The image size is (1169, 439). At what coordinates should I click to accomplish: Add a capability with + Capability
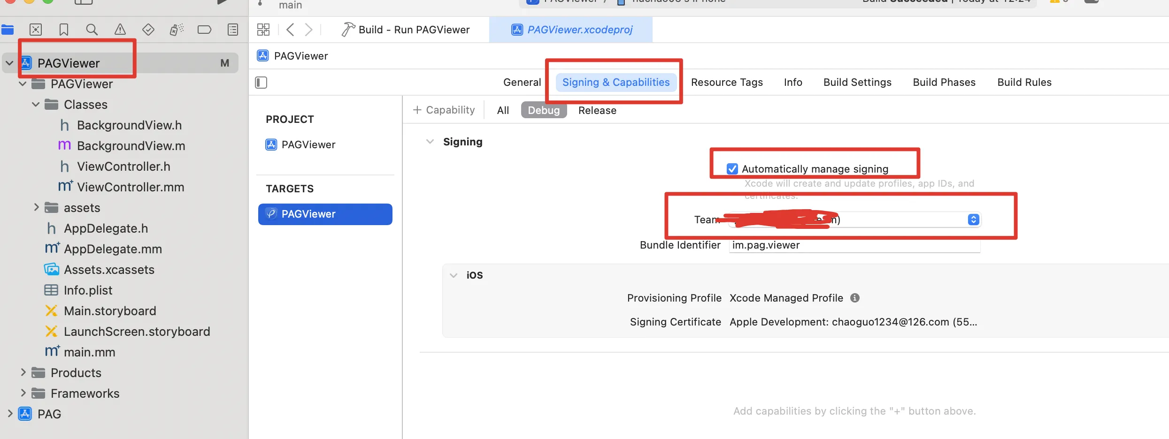[444, 110]
